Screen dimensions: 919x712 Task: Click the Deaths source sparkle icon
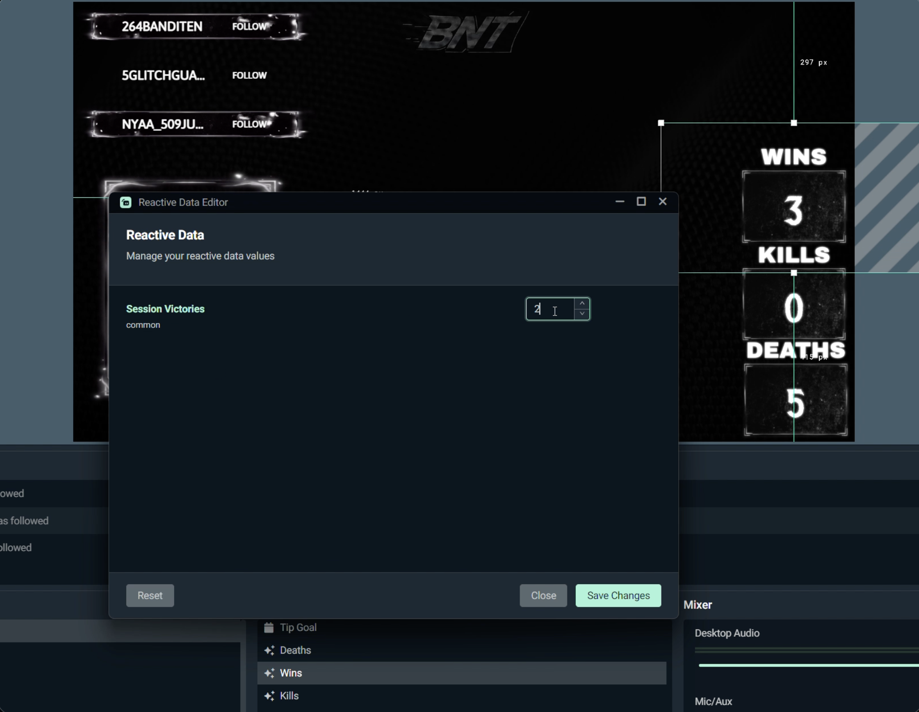(269, 651)
